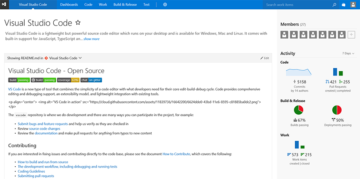Click the user profile avatar icon
The image size is (360, 179).
click(354, 5)
